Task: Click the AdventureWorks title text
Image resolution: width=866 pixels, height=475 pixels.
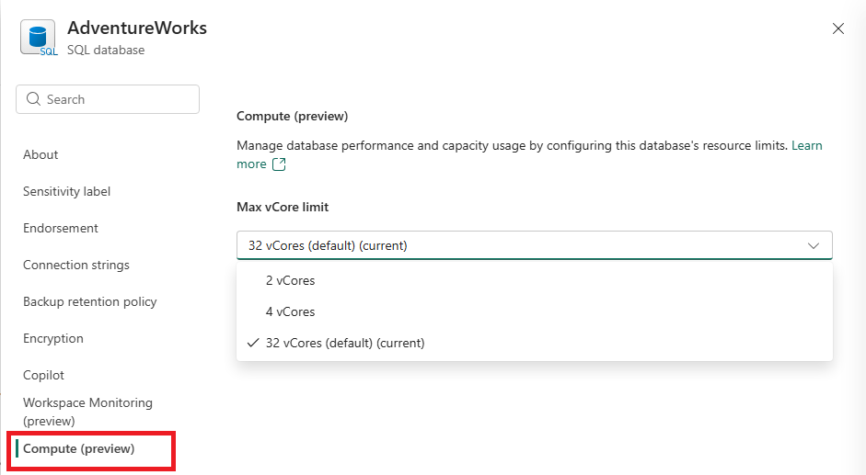Action: click(x=137, y=28)
